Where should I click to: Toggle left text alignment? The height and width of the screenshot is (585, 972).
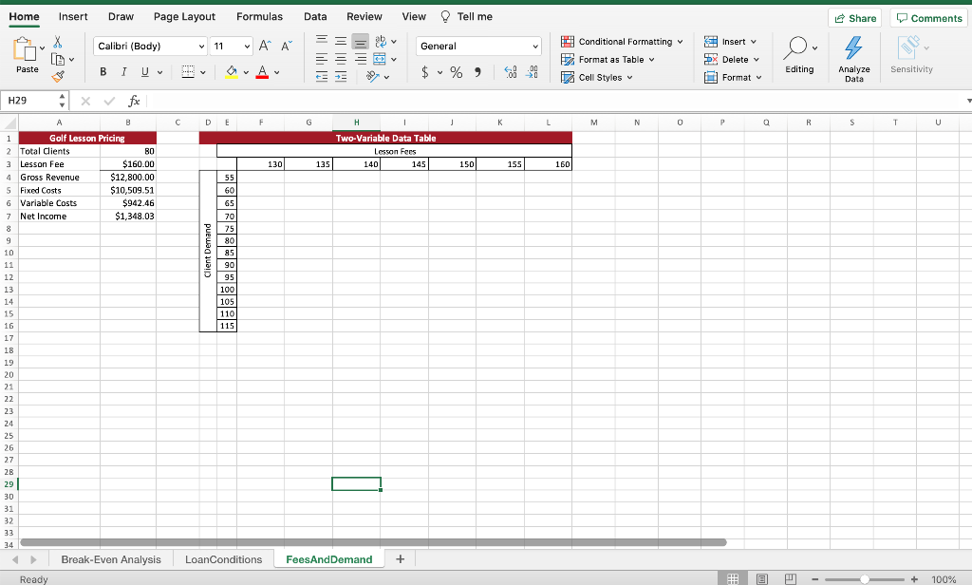point(322,59)
